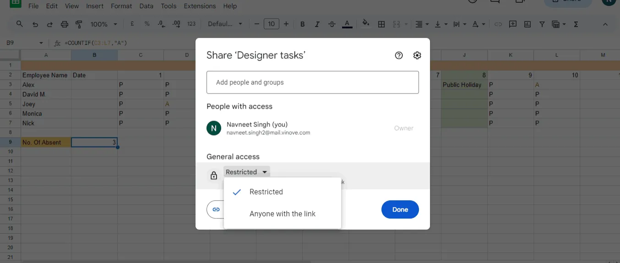Increase decimal places icon
Viewport: 620px width, 263px height.
[176, 24]
